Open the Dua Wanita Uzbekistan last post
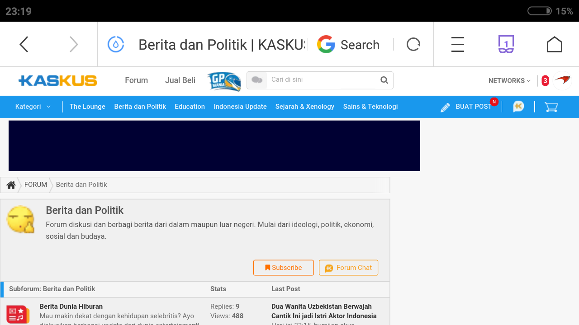This screenshot has width=579, height=325. coord(324,311)
